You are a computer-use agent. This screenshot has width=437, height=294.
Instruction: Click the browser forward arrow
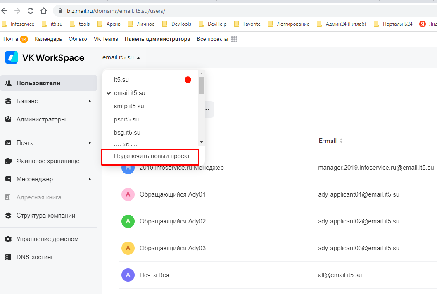point(17,11)
